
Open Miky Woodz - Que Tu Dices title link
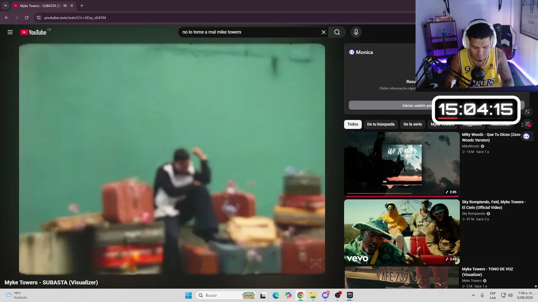[491, 137]
